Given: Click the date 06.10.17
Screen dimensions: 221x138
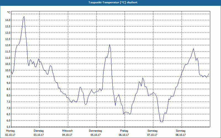Looking at the screenshot, I should pos(124,135).
